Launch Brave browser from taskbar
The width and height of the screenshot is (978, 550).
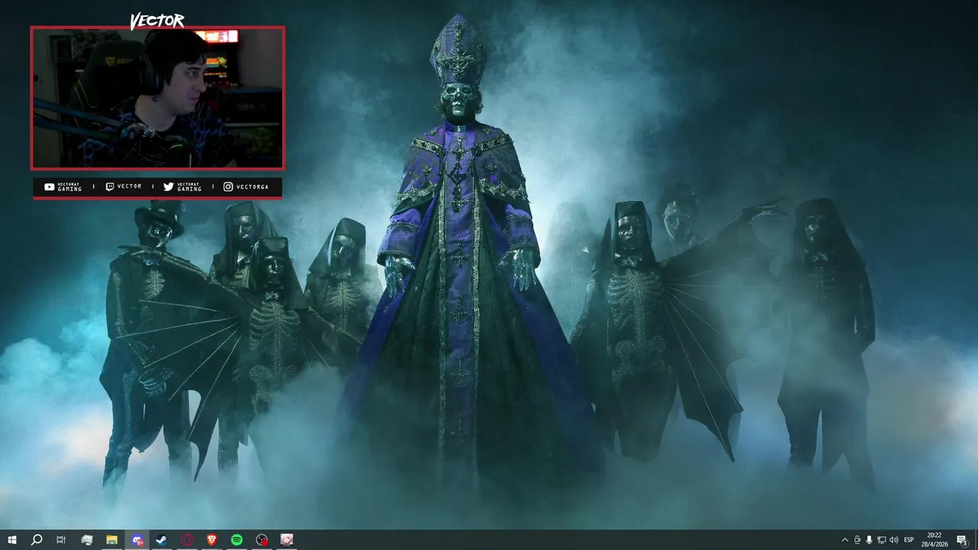click(x=212, y=539)
